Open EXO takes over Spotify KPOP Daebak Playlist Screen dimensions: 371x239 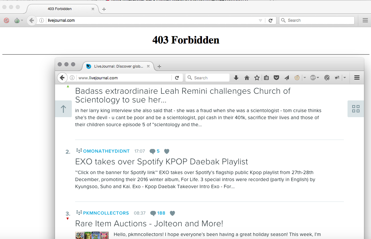tap(162, 162)
